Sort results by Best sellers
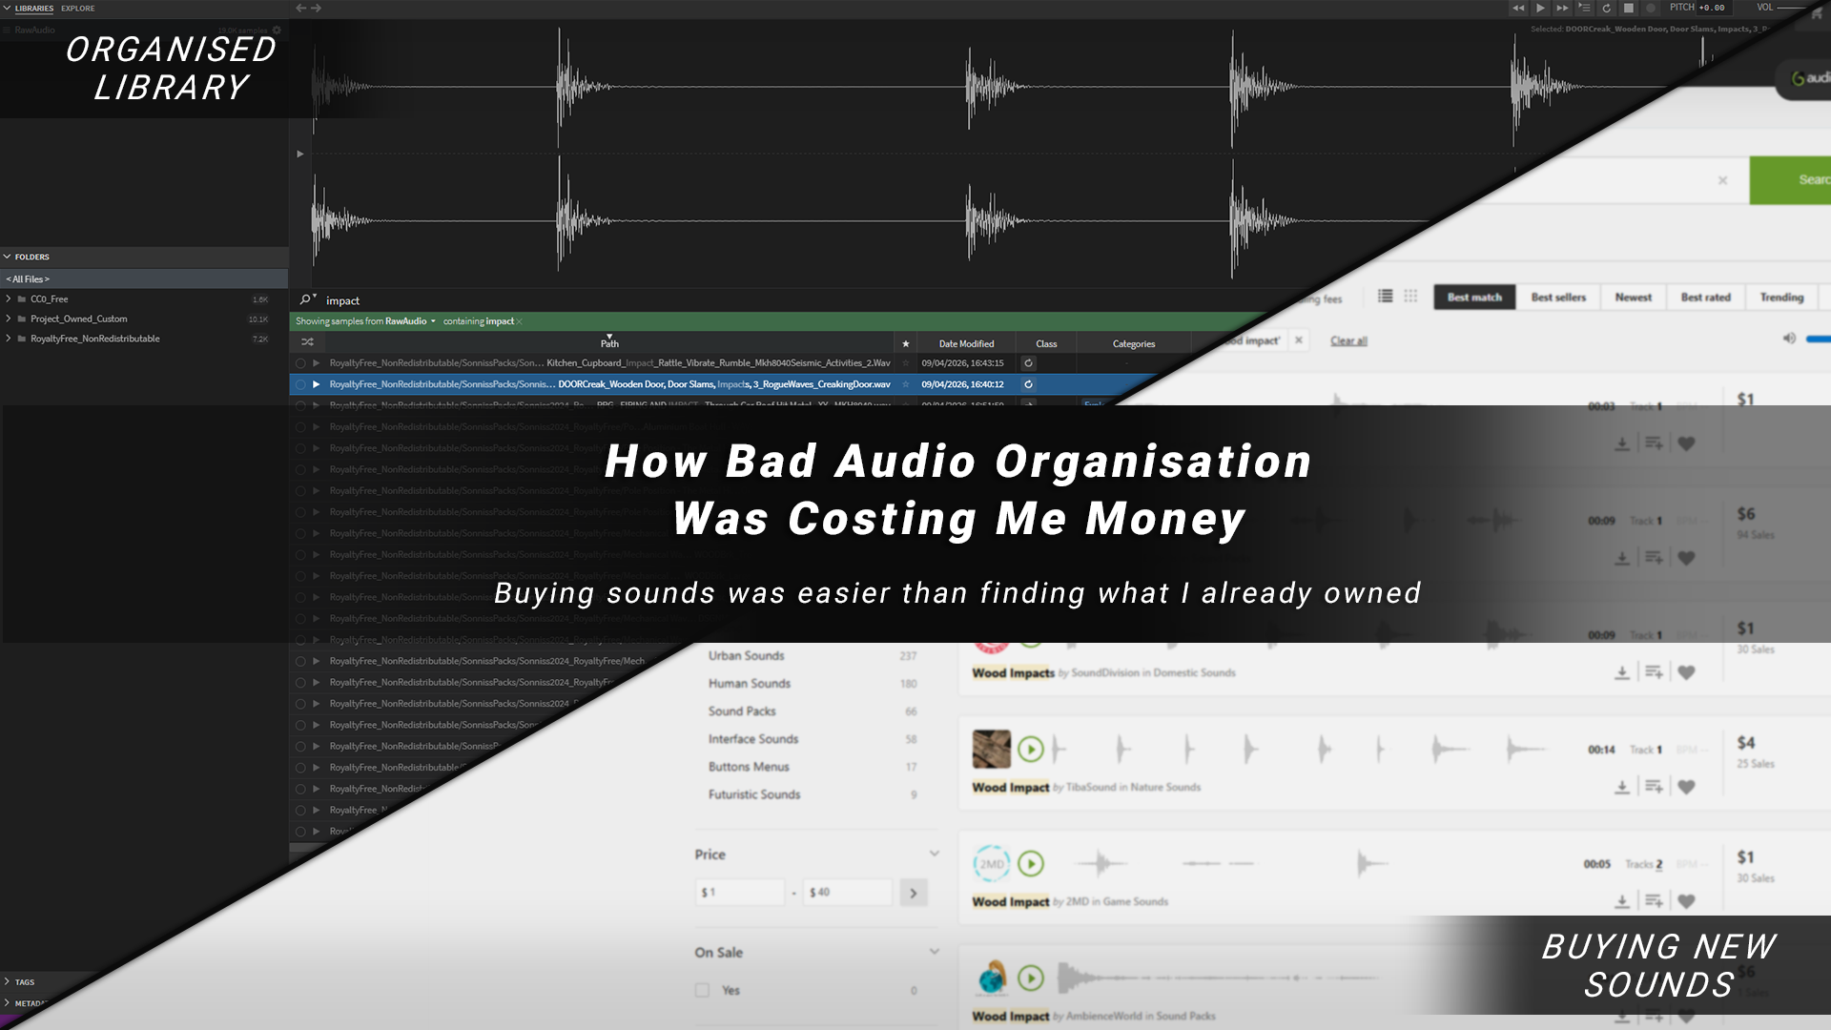The image size is (1831, 1030). [x=1558, y=298]
